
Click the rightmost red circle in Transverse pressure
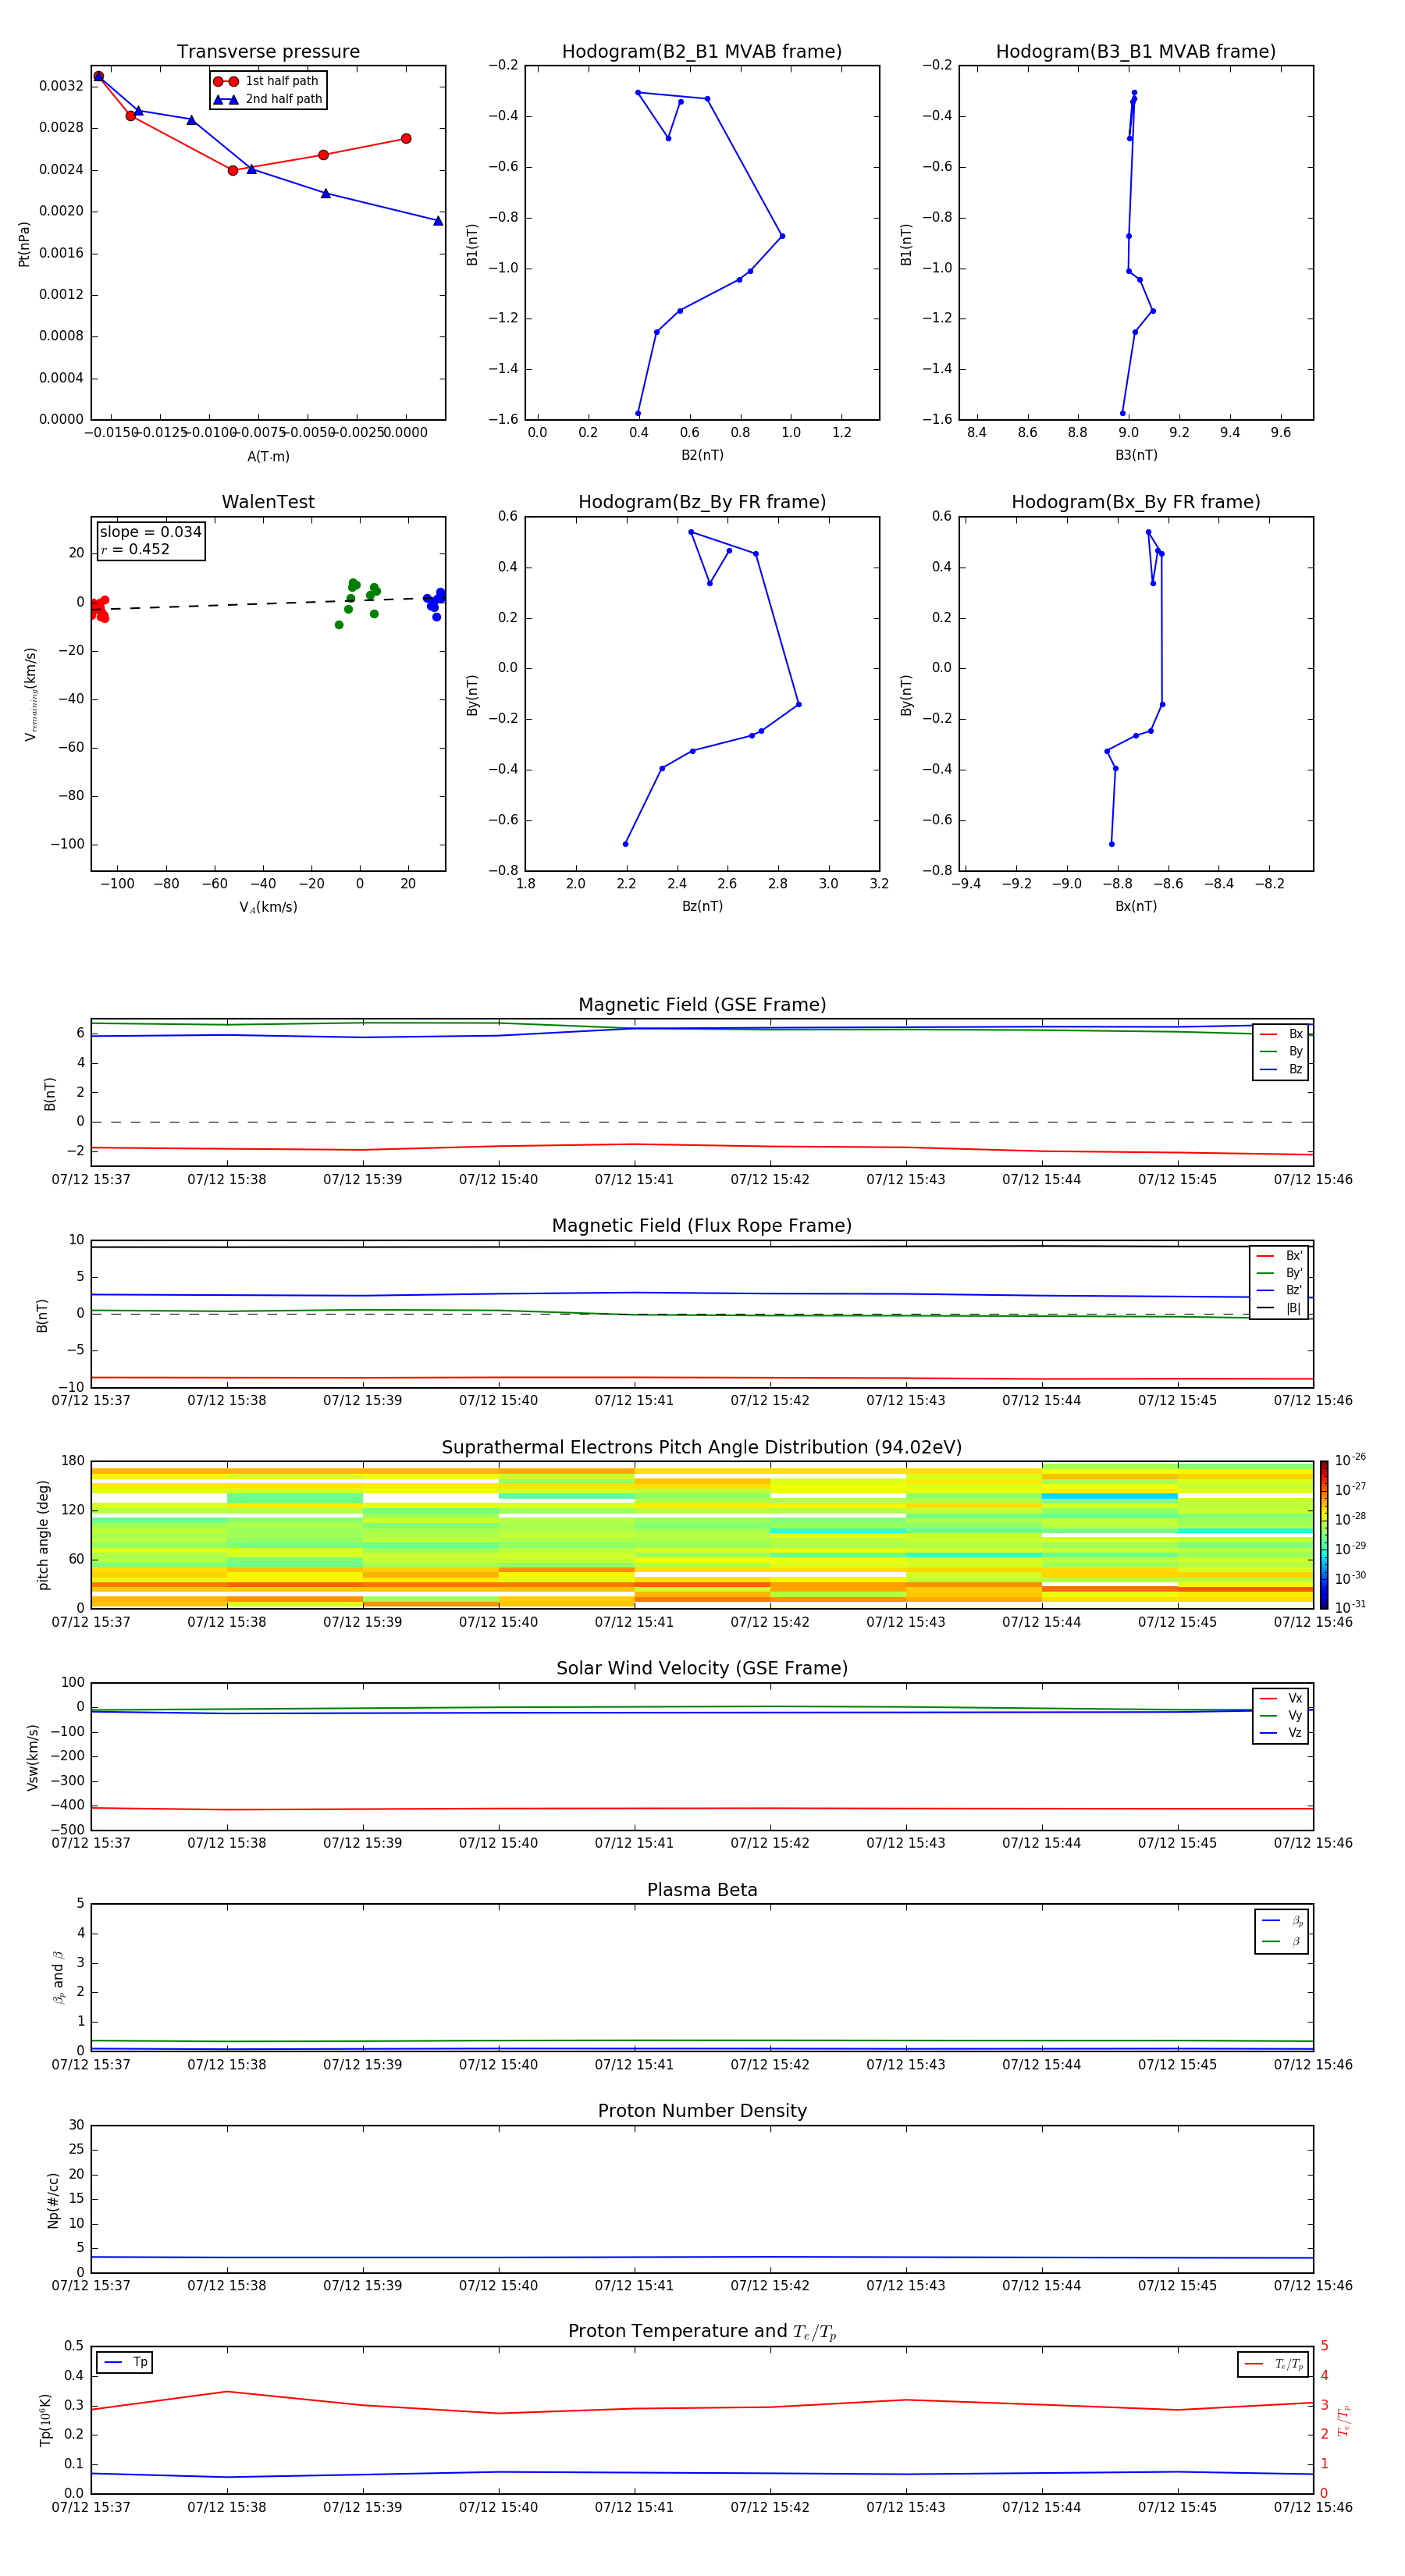405,139
